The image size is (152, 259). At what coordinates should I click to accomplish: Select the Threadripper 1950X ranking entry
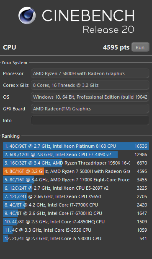click(76, 163)
